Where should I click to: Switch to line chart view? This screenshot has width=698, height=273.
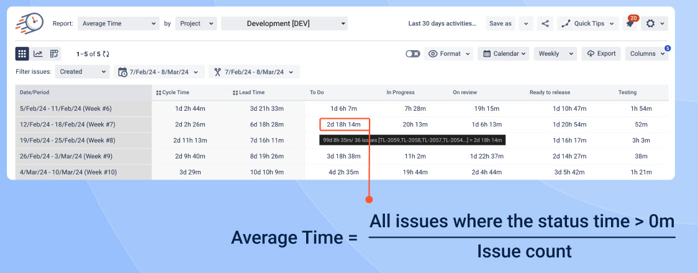38,54
